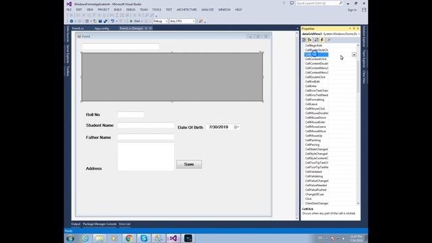
Task: Click the Find in Files toolbar icon
Action: 201,21
